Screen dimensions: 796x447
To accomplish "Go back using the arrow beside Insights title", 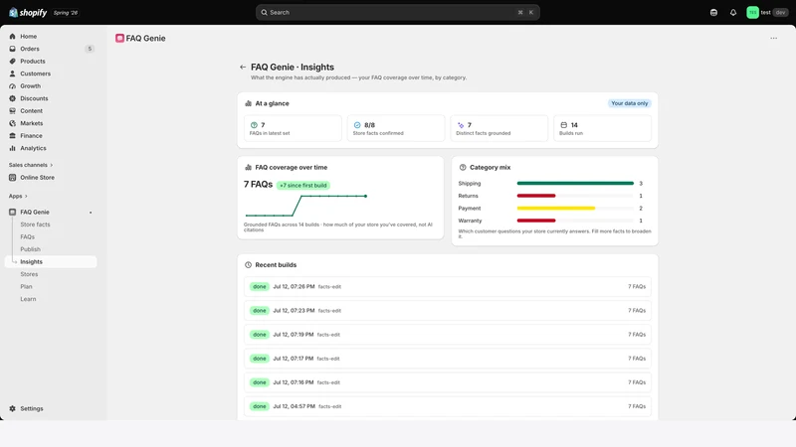I will pos(243,67).
